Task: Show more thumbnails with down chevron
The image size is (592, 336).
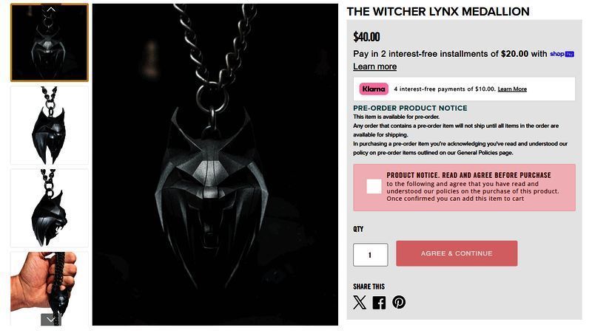Action: pyautogui.click(x=51, y=320)
